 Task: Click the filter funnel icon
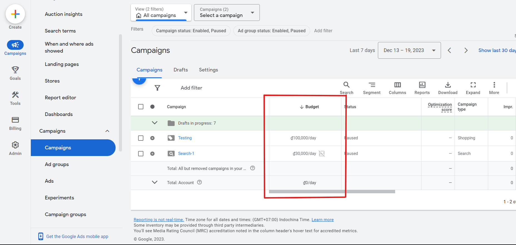pyautogui.click(x=158, y=88)
